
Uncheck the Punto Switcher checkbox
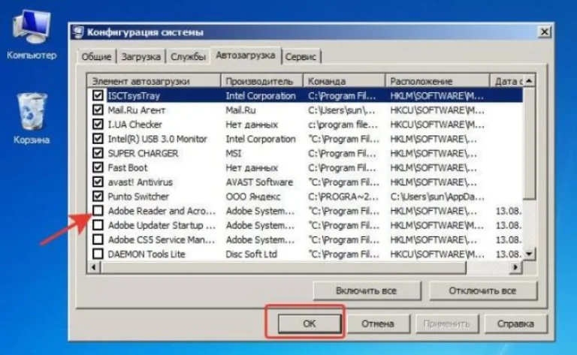tap(98, 196)
